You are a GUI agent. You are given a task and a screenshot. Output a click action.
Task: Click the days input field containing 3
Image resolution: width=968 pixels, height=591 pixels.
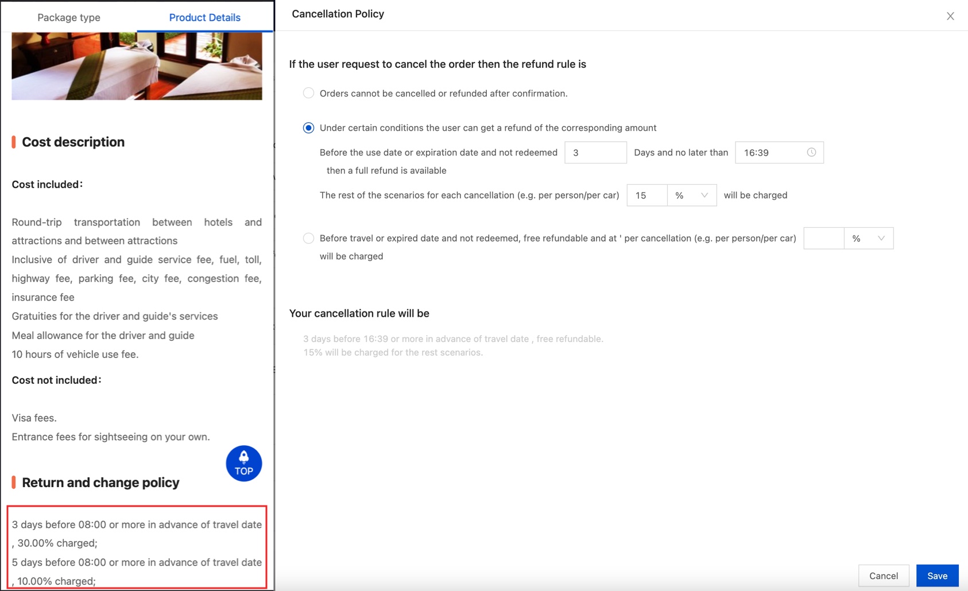595,153
